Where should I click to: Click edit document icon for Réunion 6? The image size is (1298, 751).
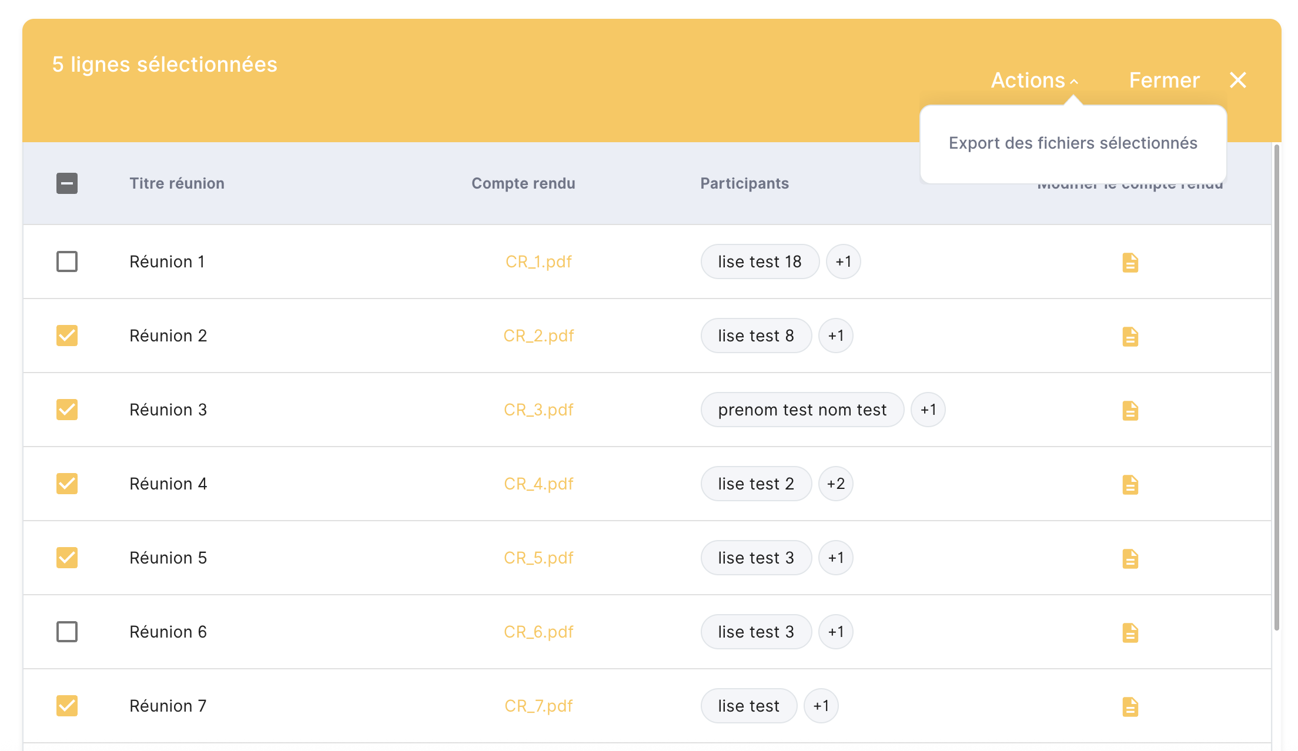click(x=1130, y=632)
